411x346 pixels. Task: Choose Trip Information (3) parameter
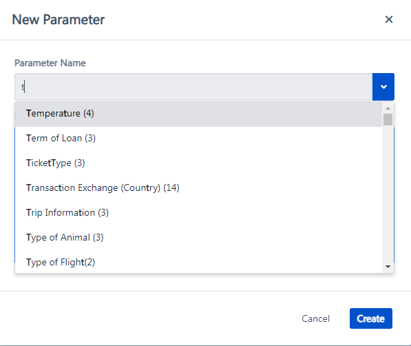click(199, 213)
